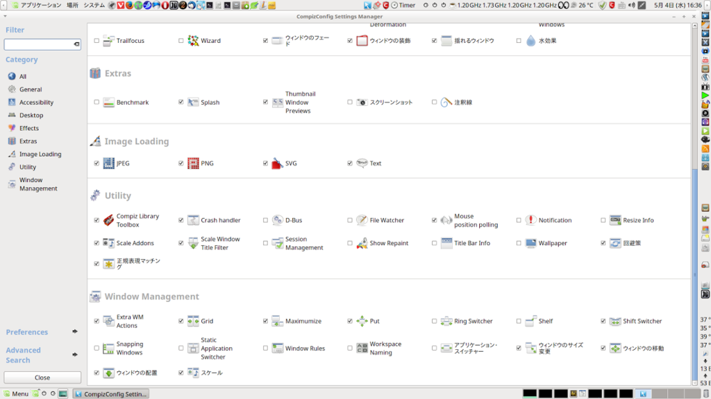Clear the filter text field
The image size is (711, 399).
click(76, 44)
